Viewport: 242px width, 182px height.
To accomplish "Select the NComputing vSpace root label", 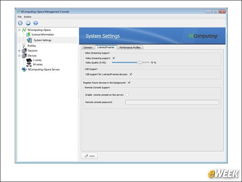I will [x=39, y=30].
